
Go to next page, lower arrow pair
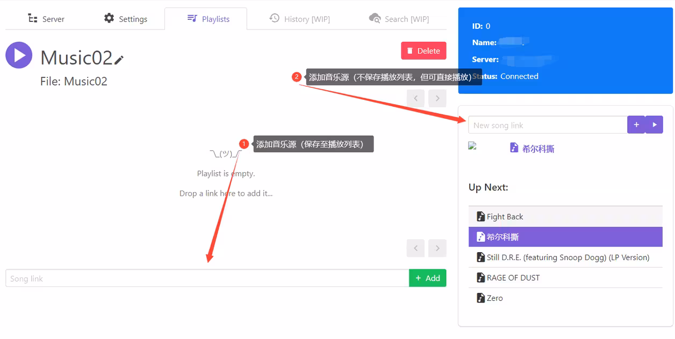tap(437, 248)
